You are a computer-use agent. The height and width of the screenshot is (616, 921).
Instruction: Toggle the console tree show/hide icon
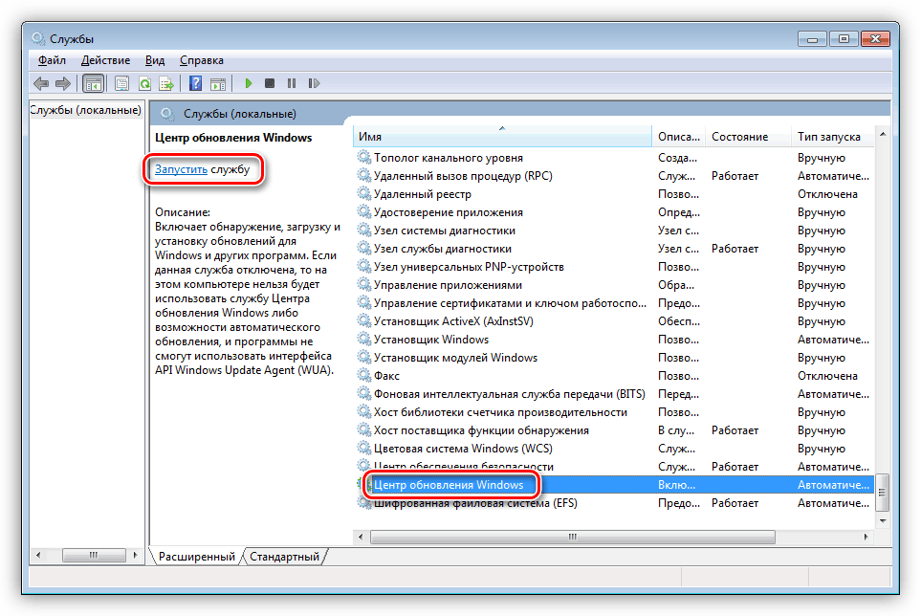point(93,83)
